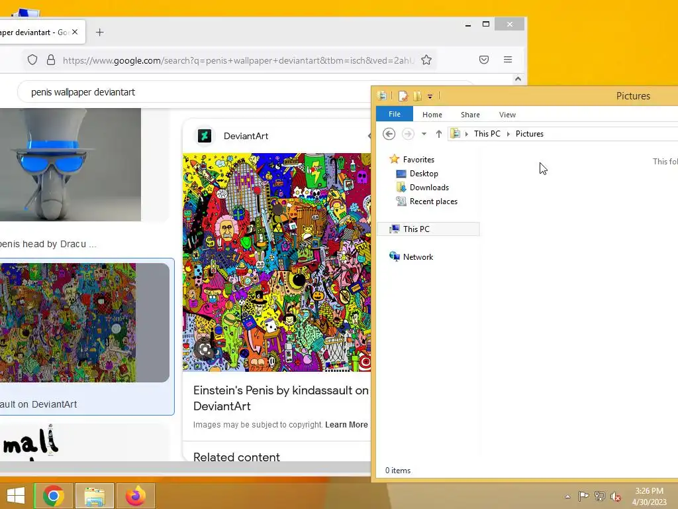Expand Customize Quick Access Toolbar arrow
The image size is (678, 509).
(430, 97)
